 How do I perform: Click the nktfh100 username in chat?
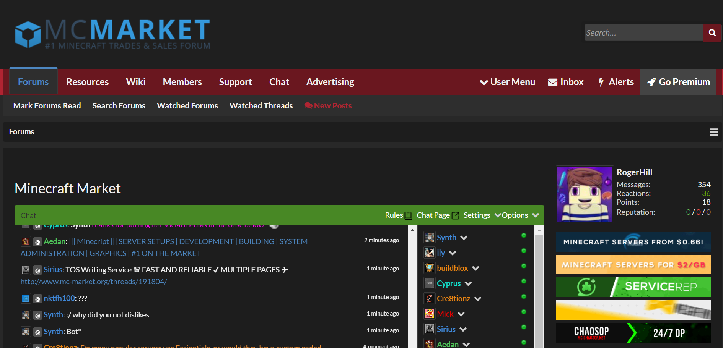[x=59, y=298]
